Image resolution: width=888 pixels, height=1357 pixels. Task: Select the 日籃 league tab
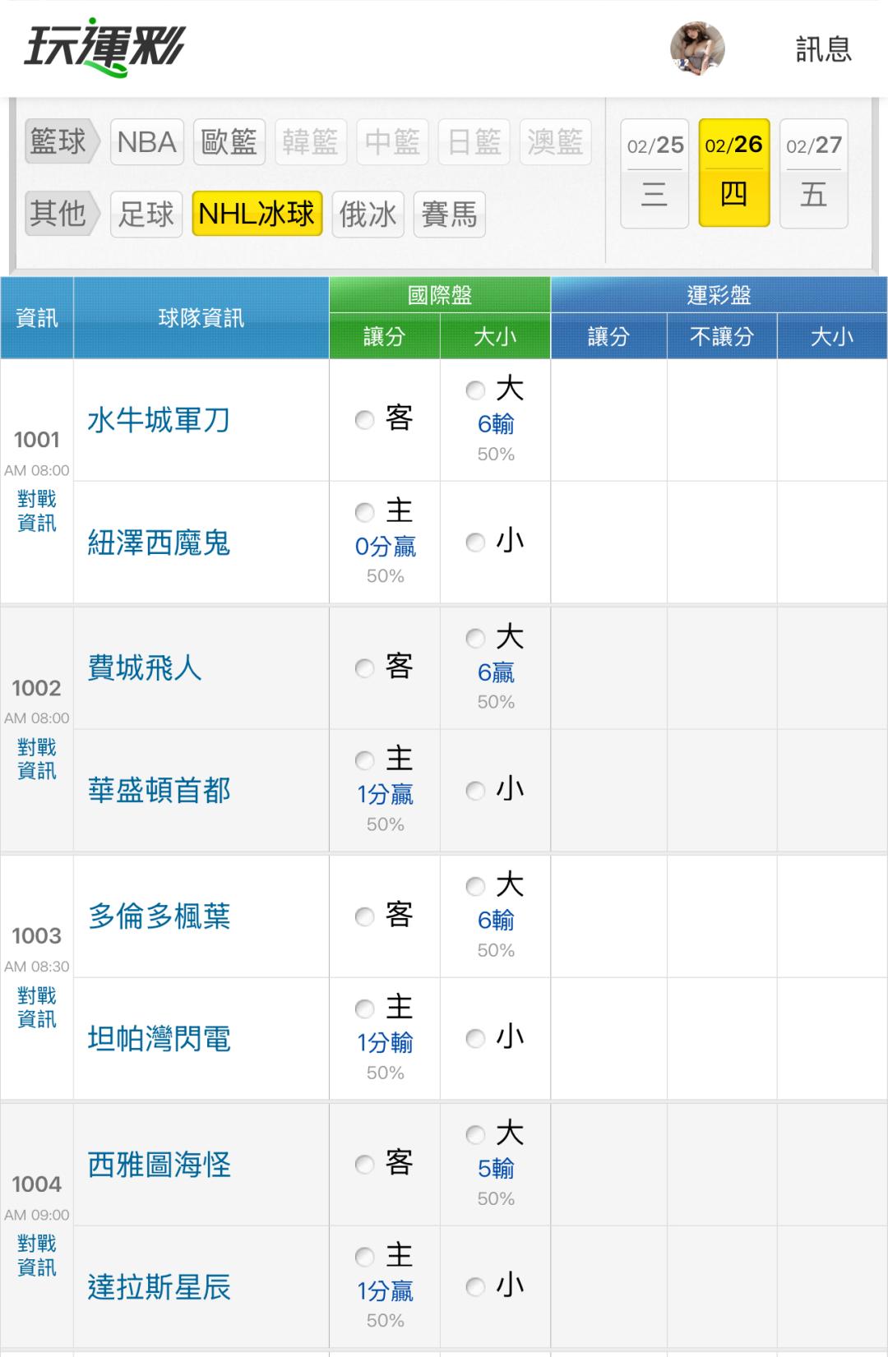474,142
